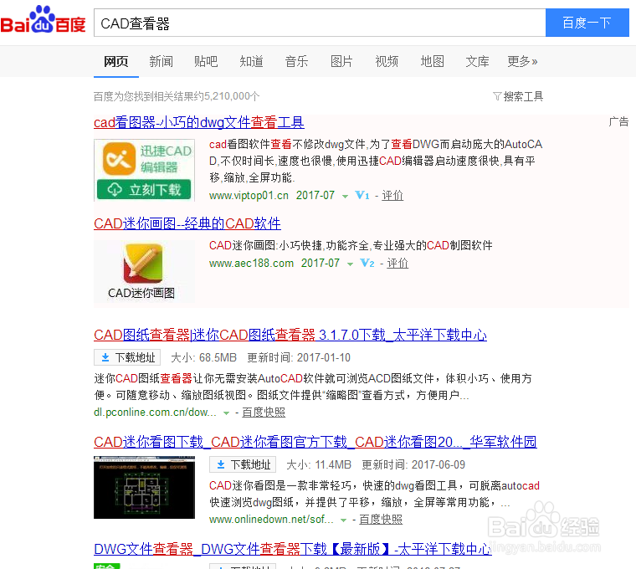Open the CAD图纸查看器 3.1.7.0下载 太平洋下载中心 result
This screenshot has height=569, width=636.
click(290, 335)
